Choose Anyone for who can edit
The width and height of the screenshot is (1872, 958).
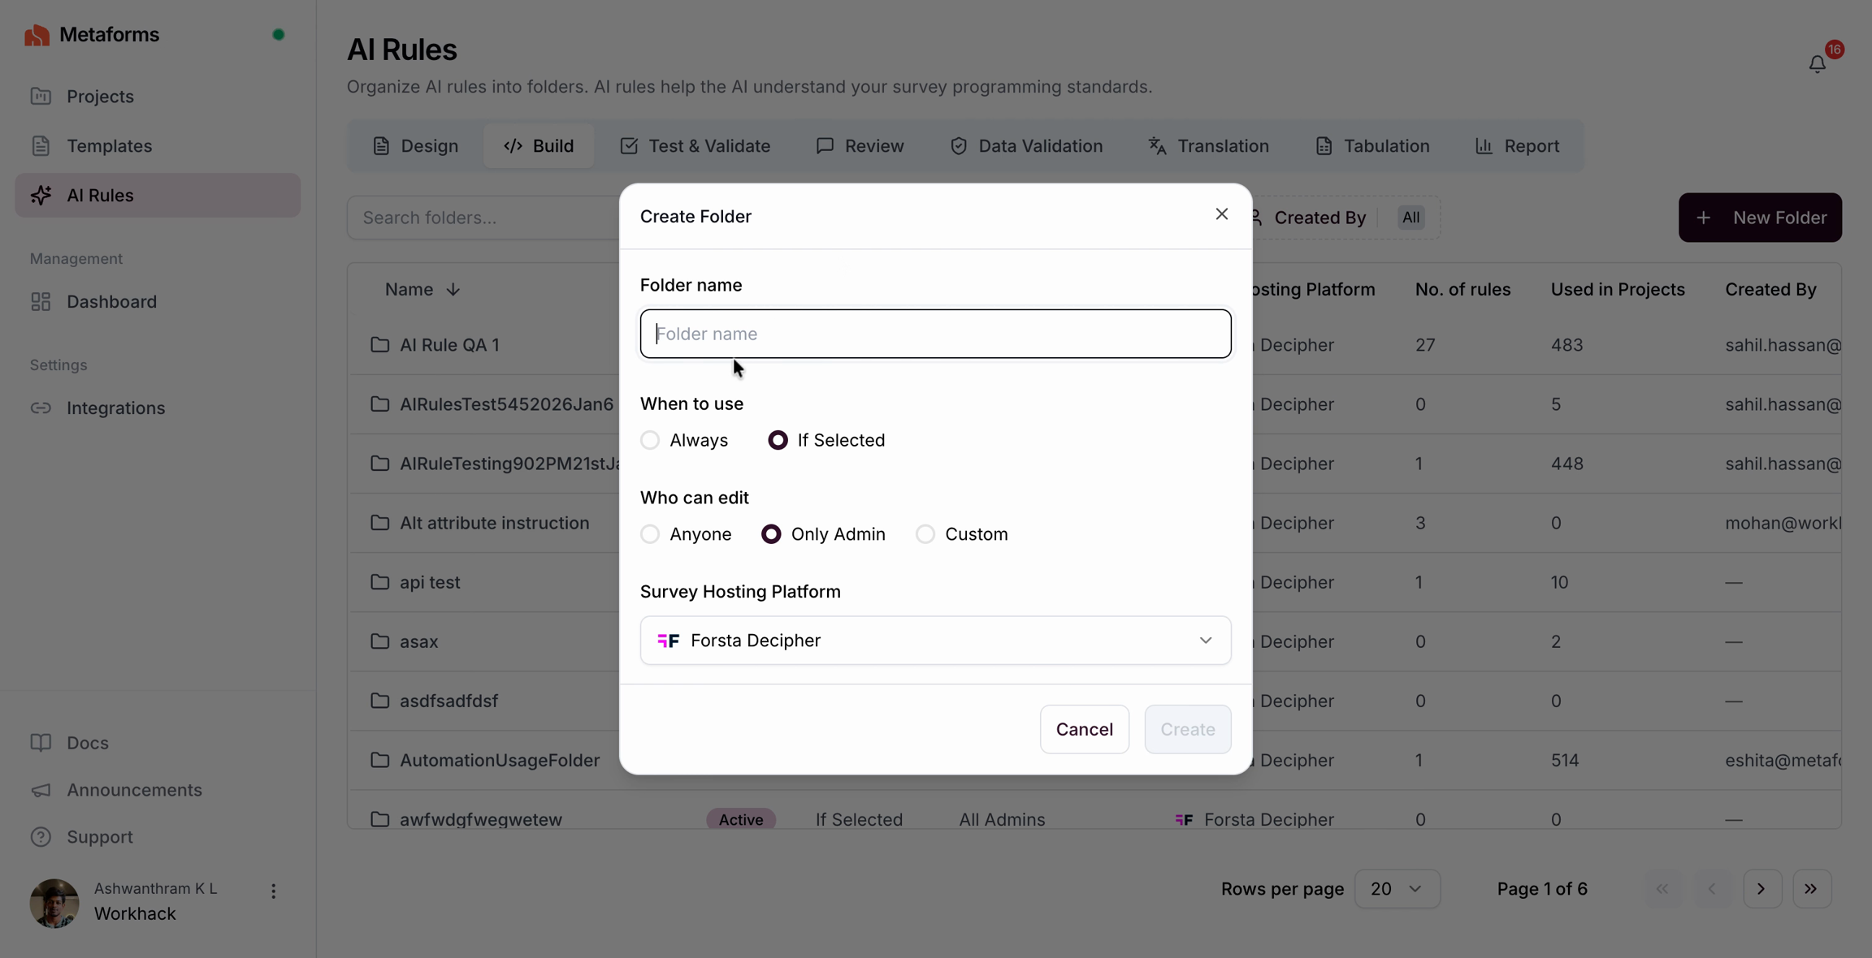(650, 534)
